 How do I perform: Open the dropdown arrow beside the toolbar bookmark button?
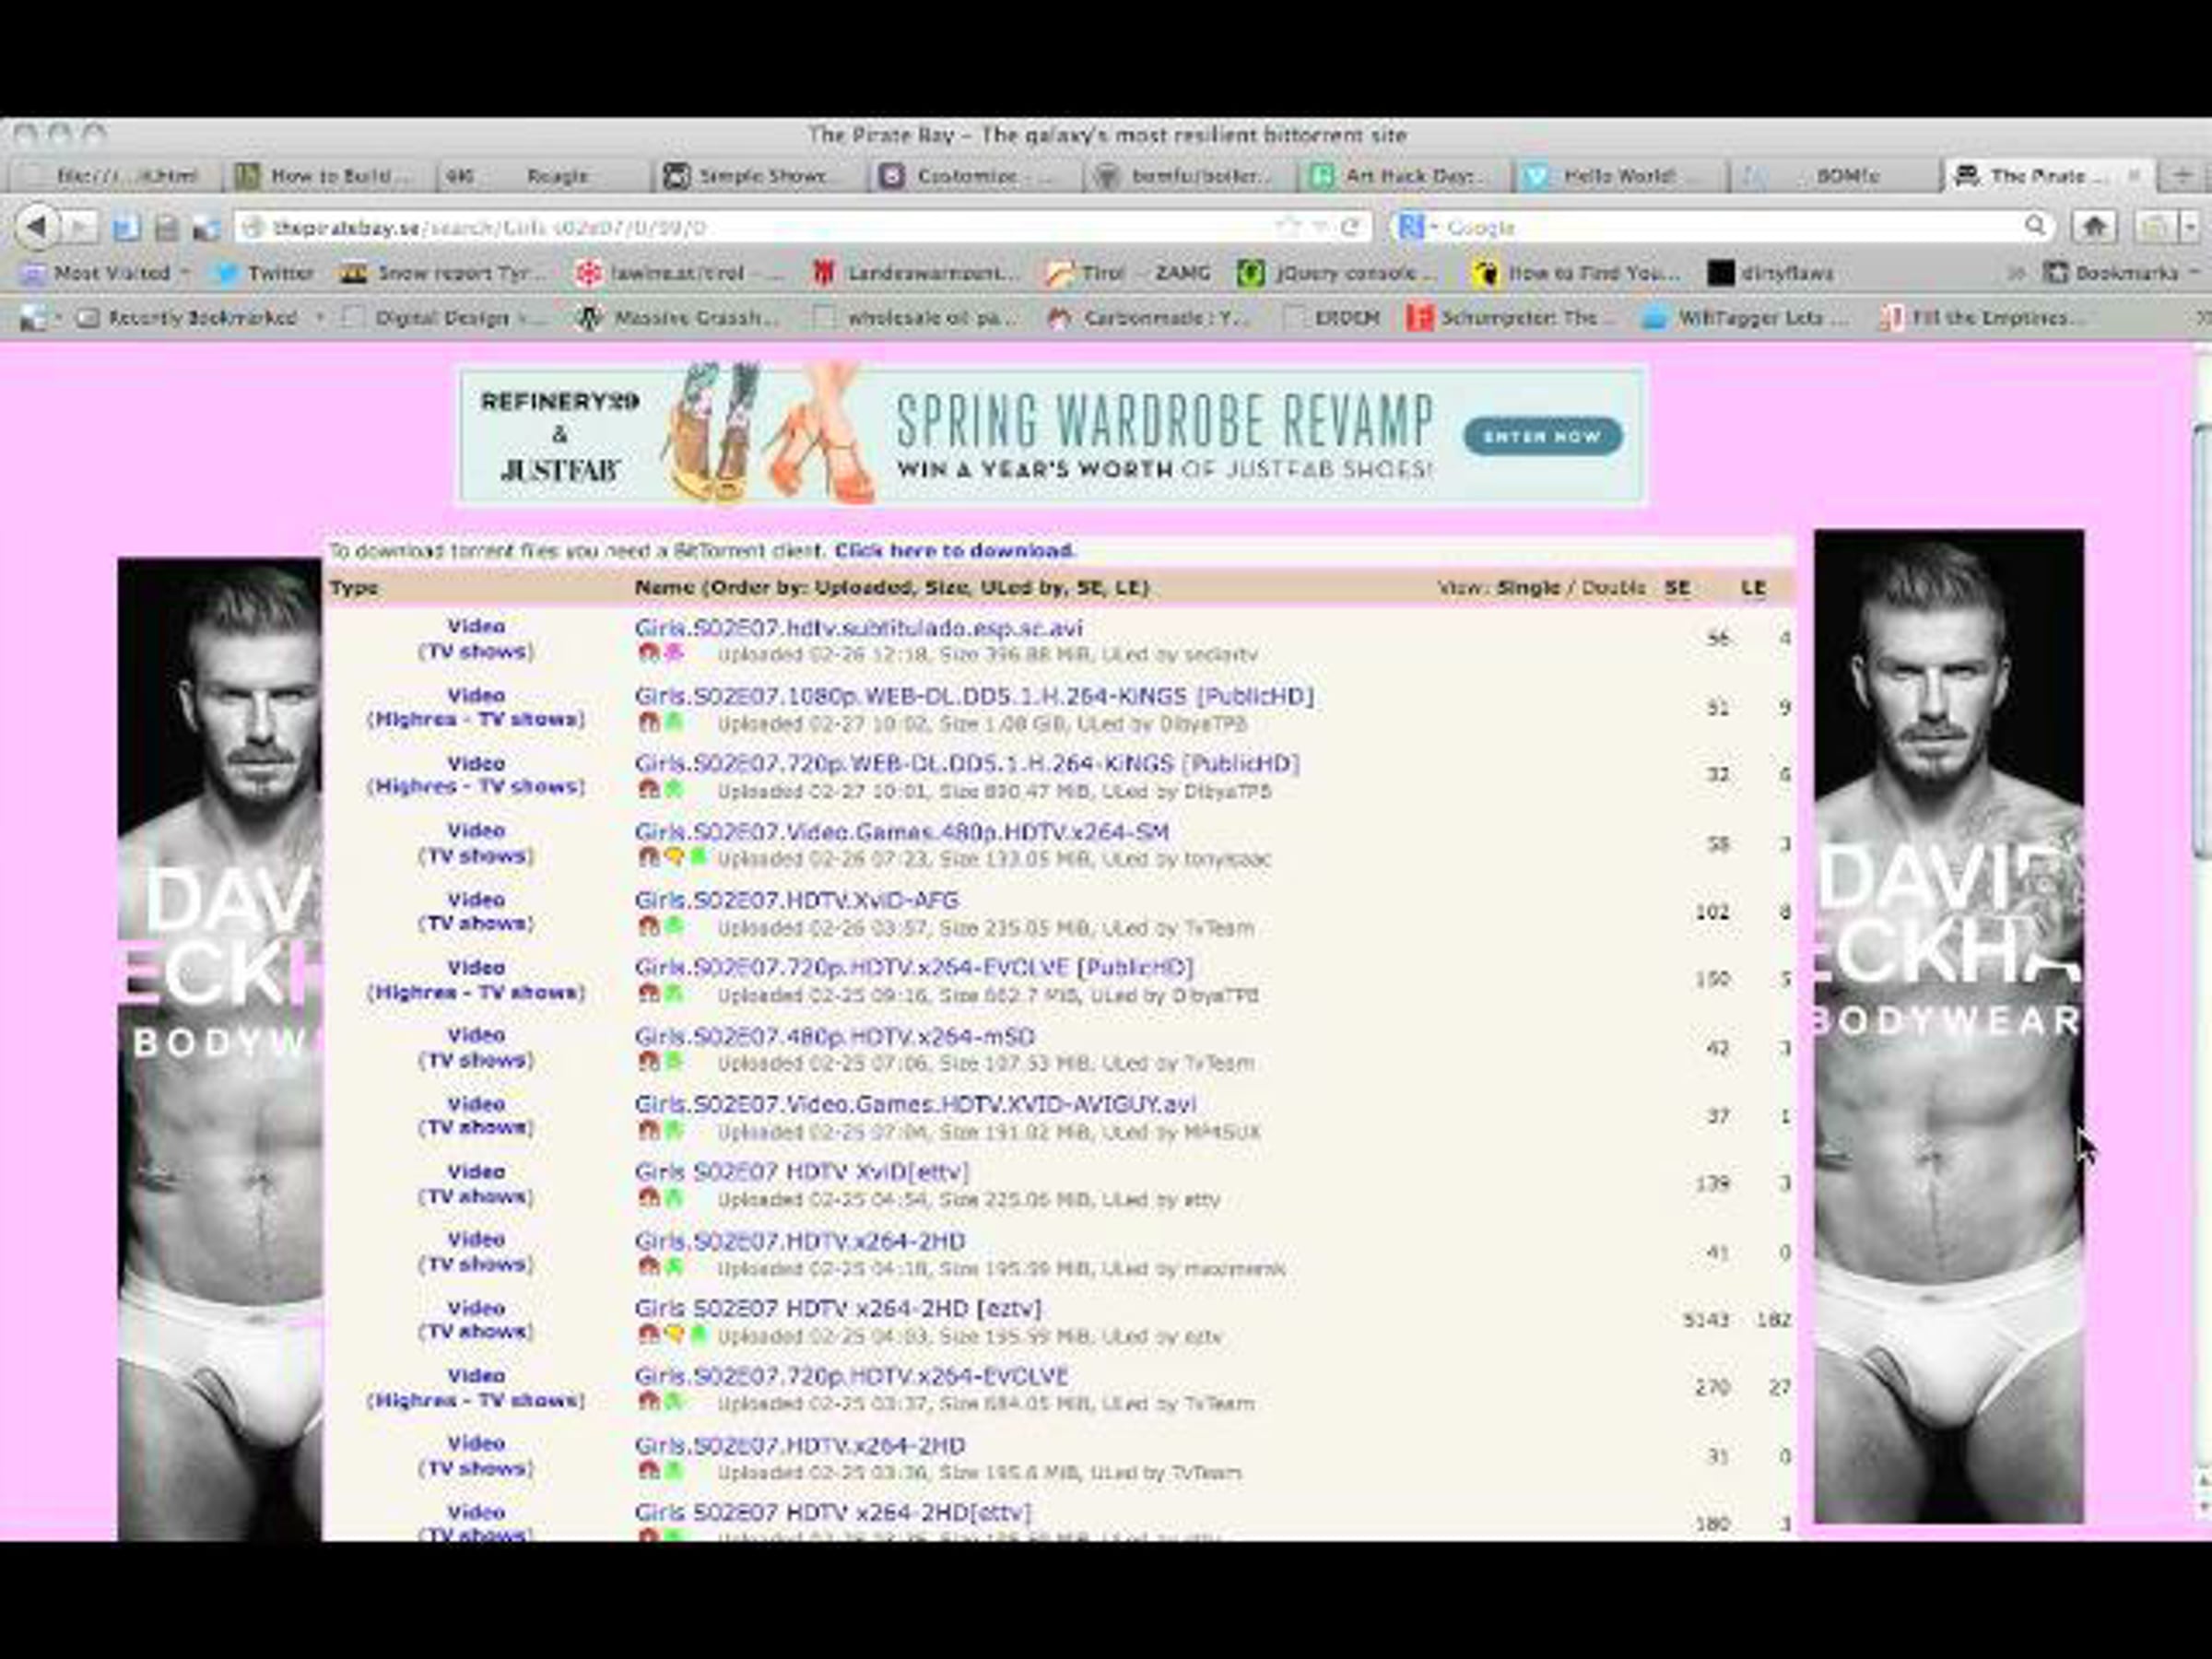[x=2189, y=228]
